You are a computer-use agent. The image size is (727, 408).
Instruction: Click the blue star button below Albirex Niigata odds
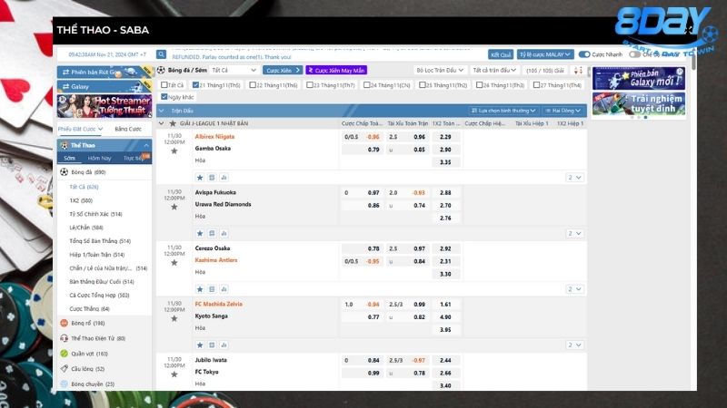coord(200,178)
